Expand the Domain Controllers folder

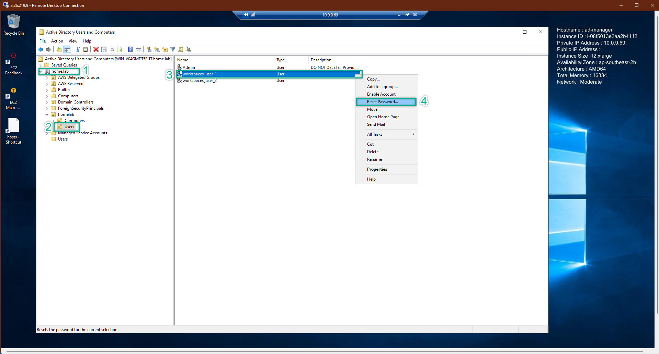[48, 102]
